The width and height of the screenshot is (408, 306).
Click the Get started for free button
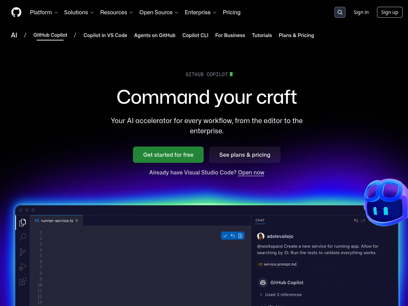[168, 155]
